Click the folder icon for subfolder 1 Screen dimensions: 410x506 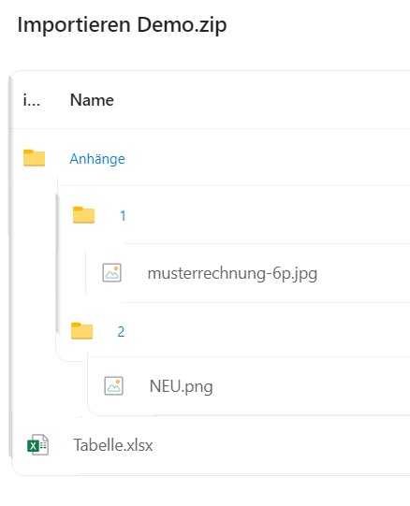coord(83,215)
